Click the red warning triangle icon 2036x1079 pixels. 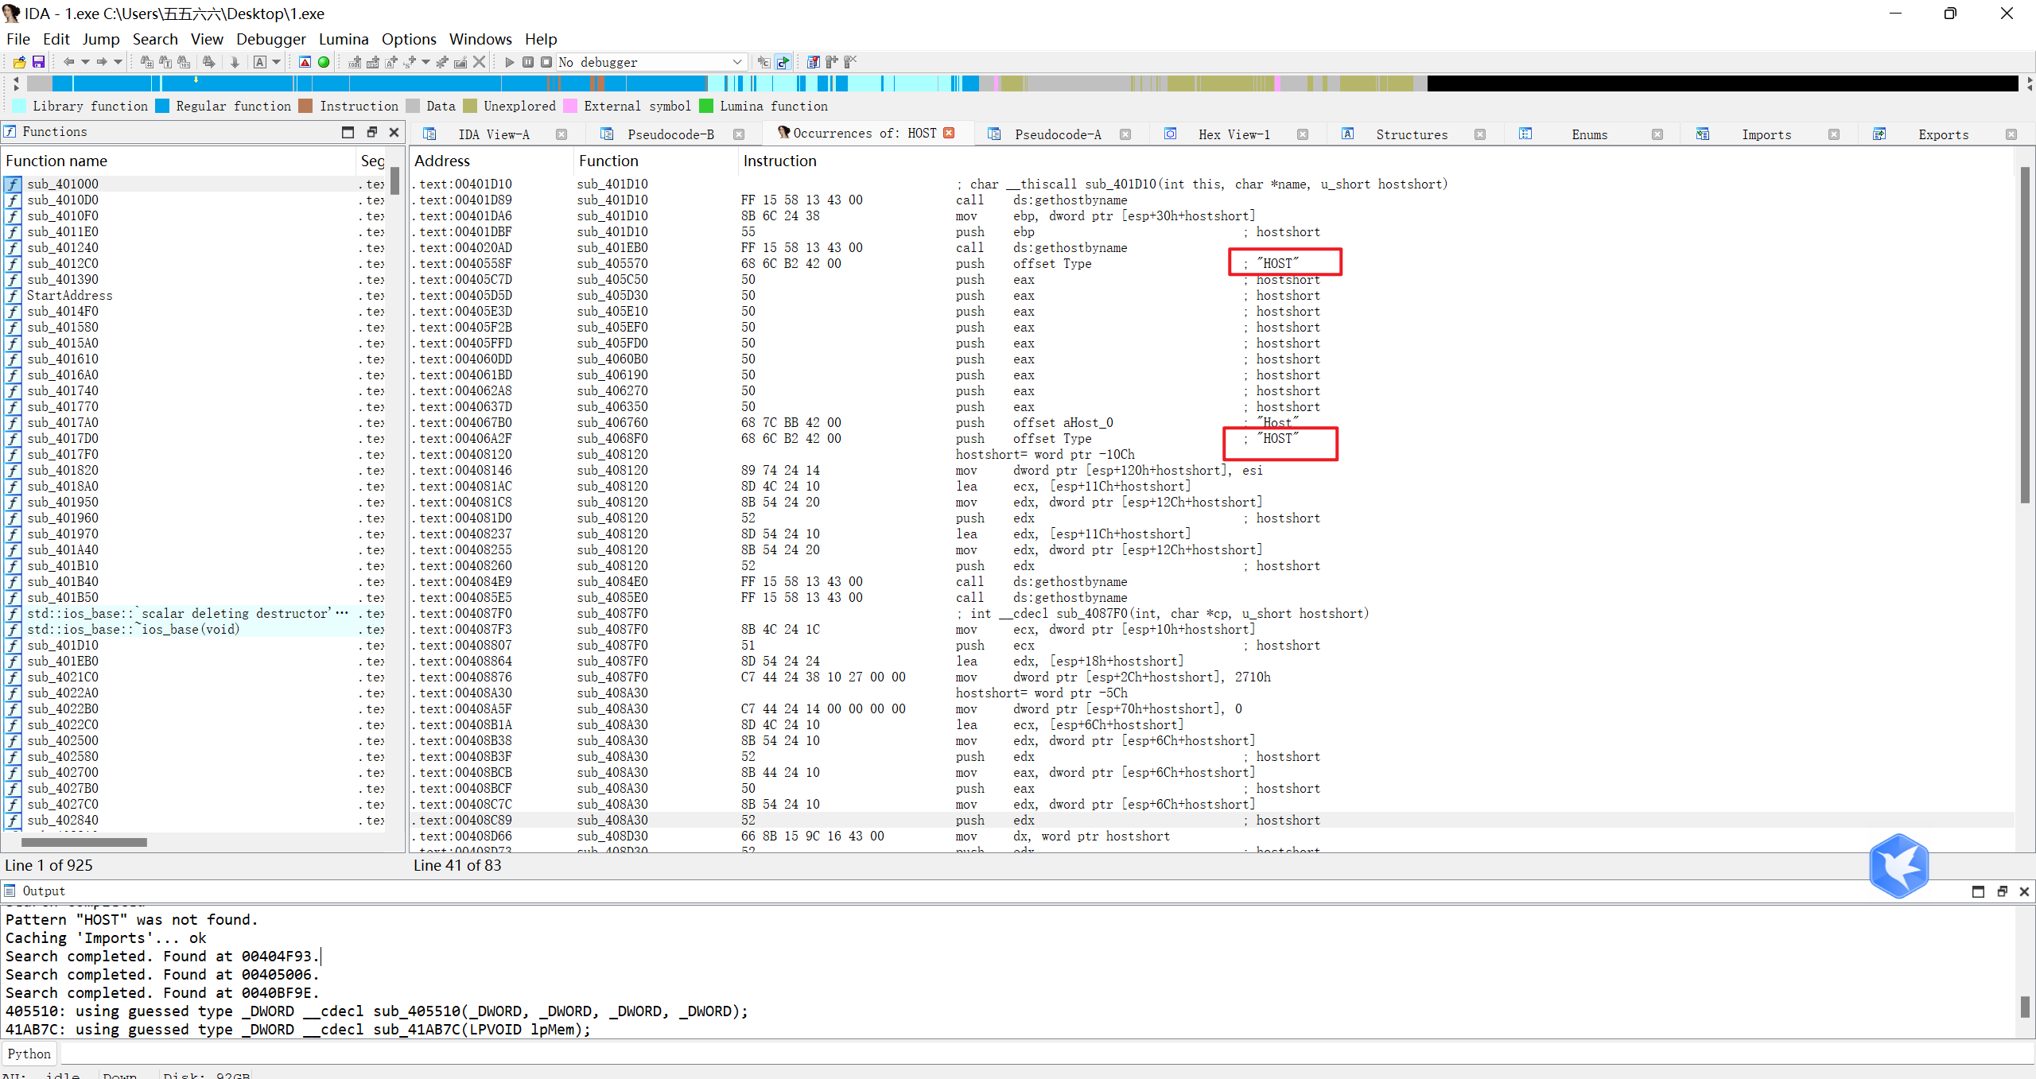pos(305,62)
